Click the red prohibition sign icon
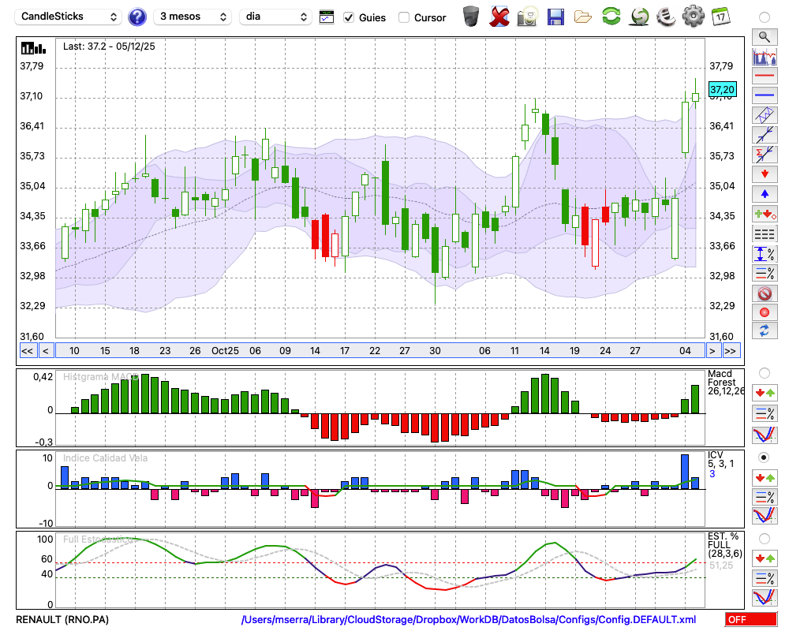Image resolution: width=789 pixels, height=631 pixels. click(x=764, y=293)
